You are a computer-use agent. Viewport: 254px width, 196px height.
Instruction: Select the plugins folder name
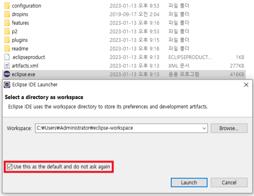point(20,40)
